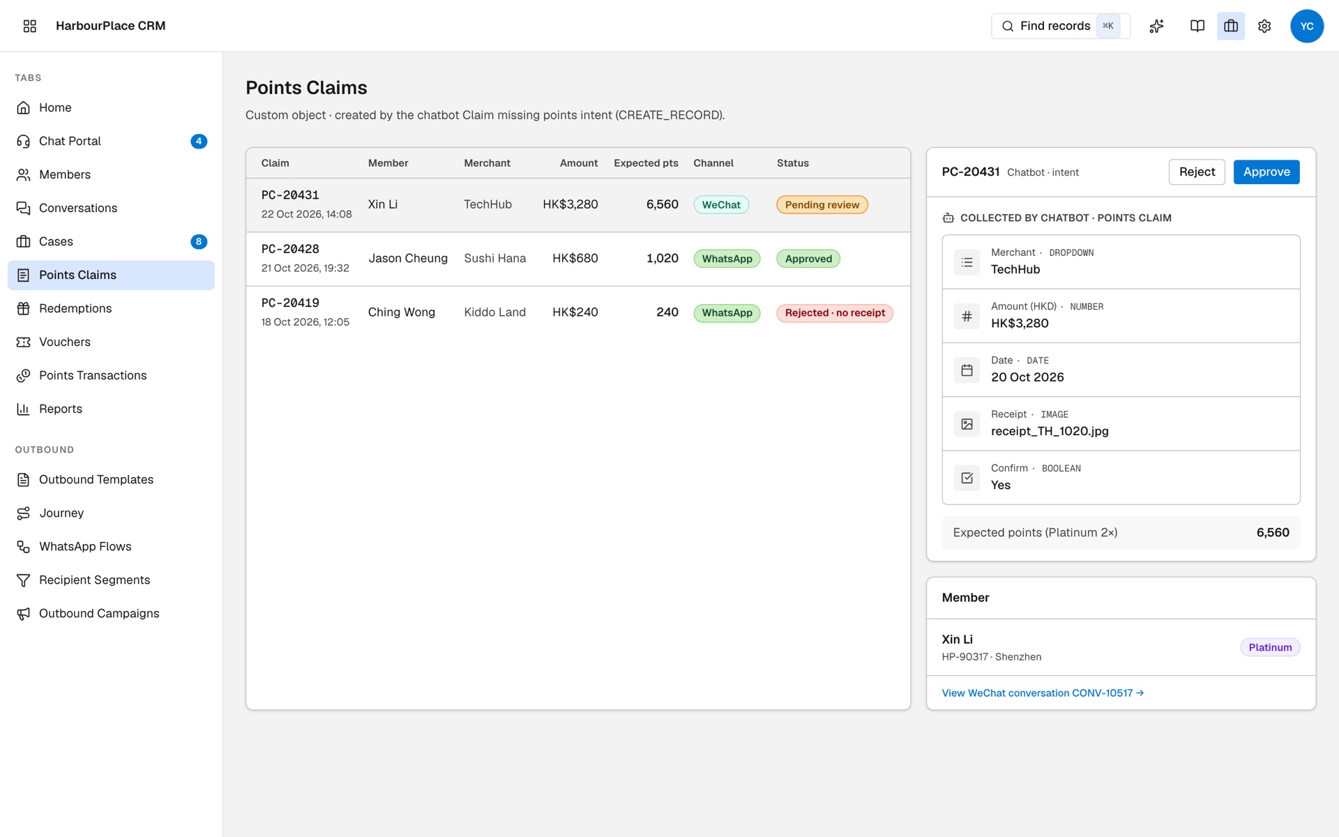Viewport: 1339px width, 837px height.
Task: Click the Rejected · no receipt badge
Action: pyautogui.click(x=835, y=312)
